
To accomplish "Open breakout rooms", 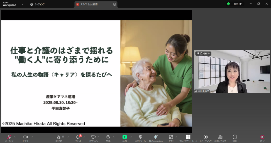I will [188, 137].
